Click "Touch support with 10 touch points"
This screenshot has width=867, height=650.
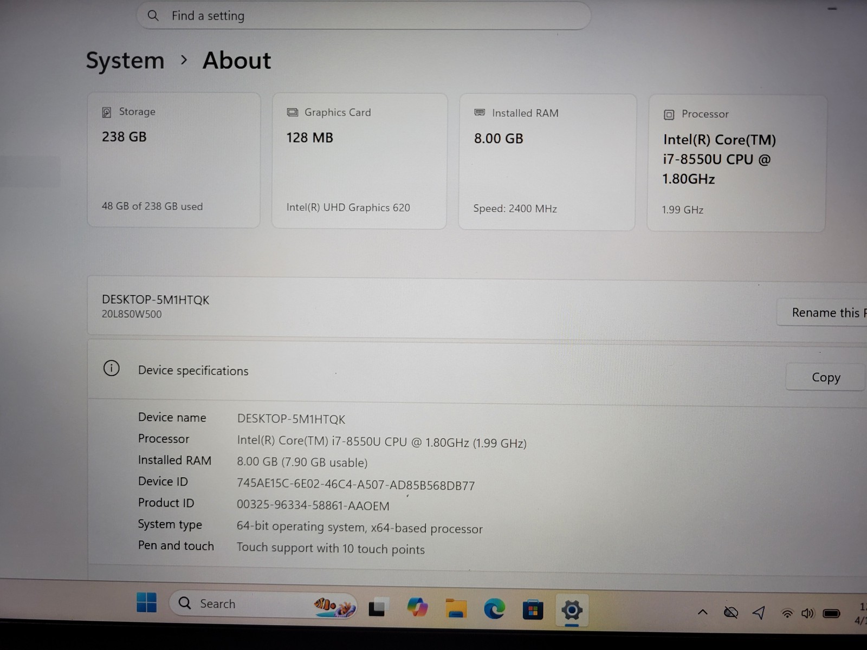point(331,548)
